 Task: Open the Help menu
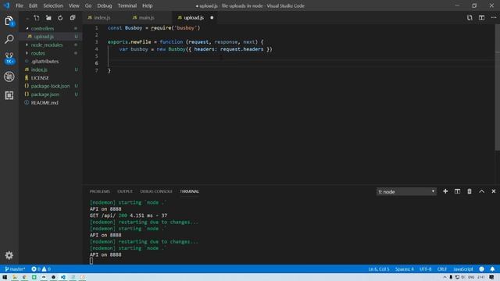[x=148, y=5]
